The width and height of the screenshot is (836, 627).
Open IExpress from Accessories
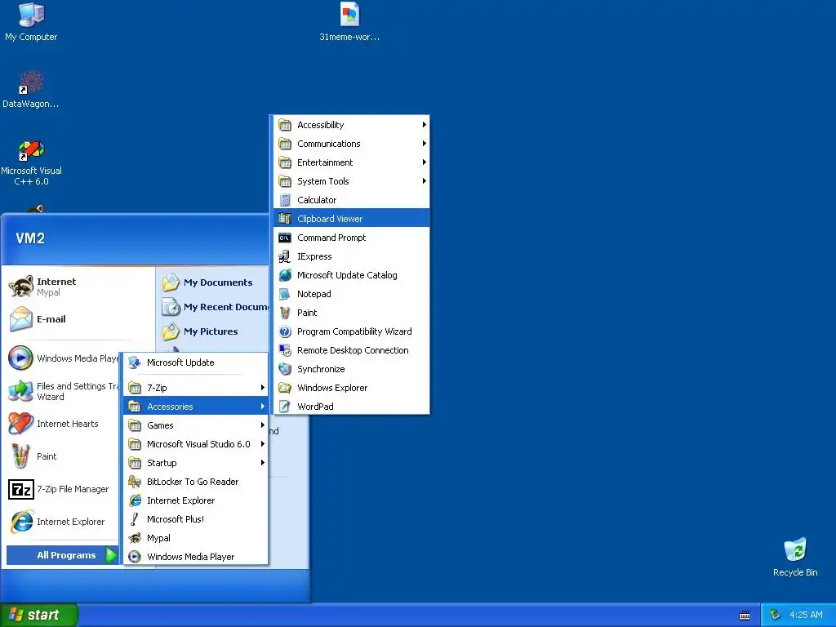point(351,256)
